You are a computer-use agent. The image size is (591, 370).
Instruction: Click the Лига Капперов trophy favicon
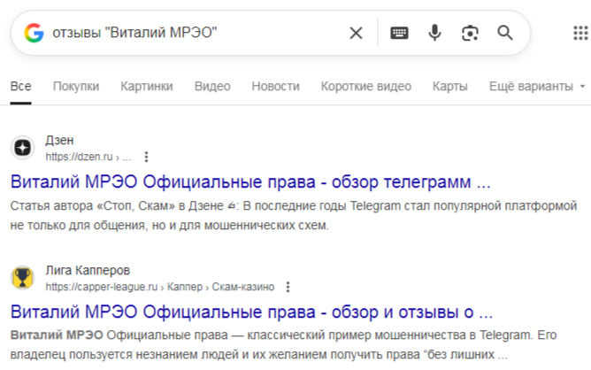(22, 278)
